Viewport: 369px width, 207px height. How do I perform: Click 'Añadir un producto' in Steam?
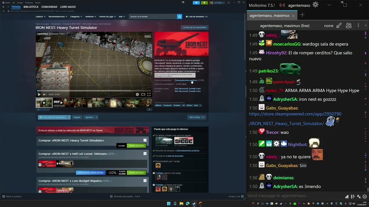coord(12,196)
